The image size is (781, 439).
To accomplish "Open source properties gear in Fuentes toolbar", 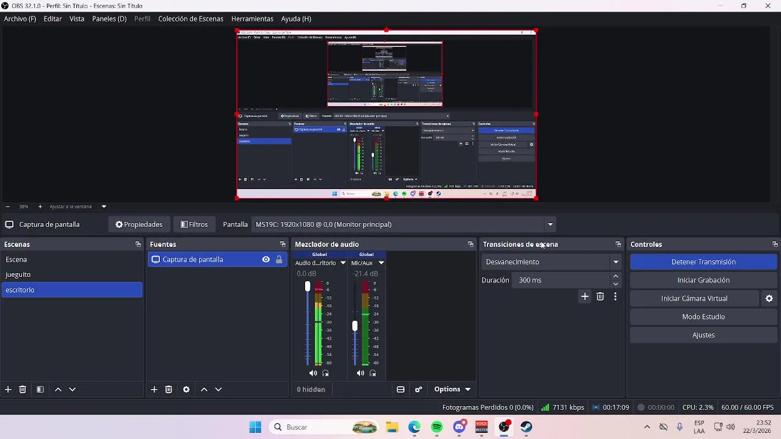I will click(x=186, y=389).
